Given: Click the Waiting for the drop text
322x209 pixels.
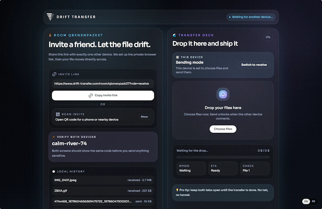Looking at the screenshot, I should click(x=192, y=151).
